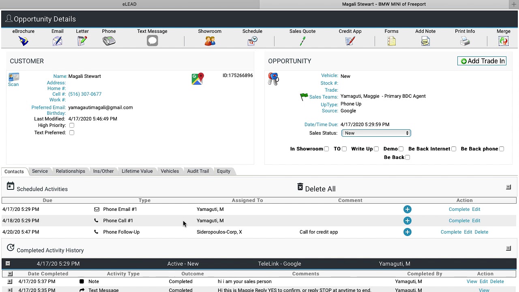Enable the Text Preferred checkbox
This screenshot has width=519, height=292.
coord(72,133)
